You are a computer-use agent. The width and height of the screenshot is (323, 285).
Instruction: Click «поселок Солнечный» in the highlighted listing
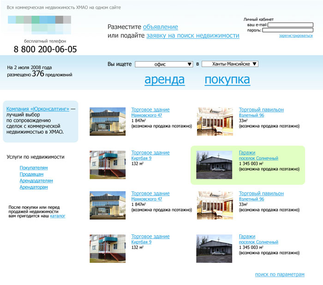coord(258,158)
